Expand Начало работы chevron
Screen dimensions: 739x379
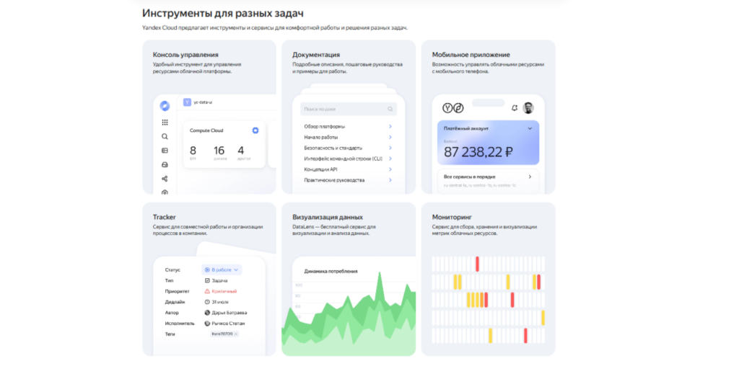pyautogui.click(x=390, y=138)
